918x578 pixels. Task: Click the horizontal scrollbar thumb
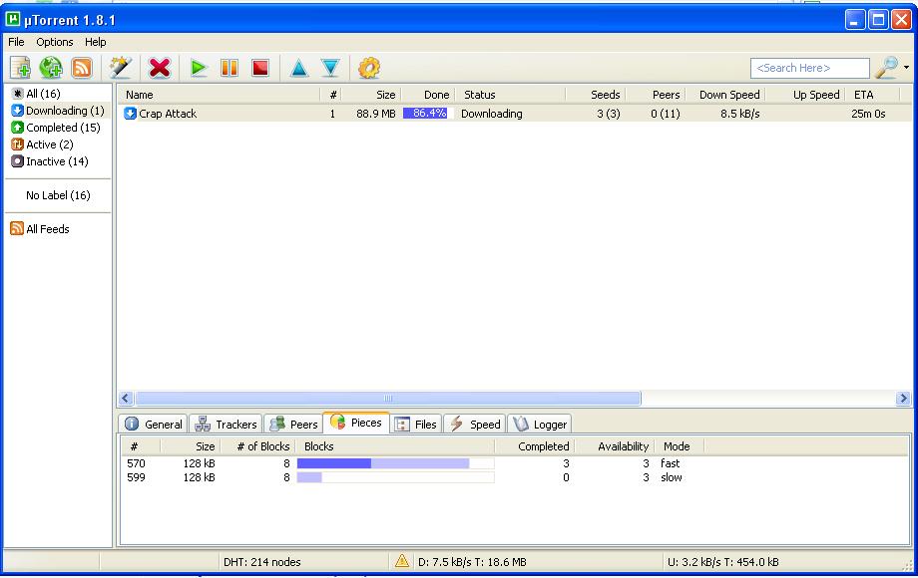coord(388,398)
